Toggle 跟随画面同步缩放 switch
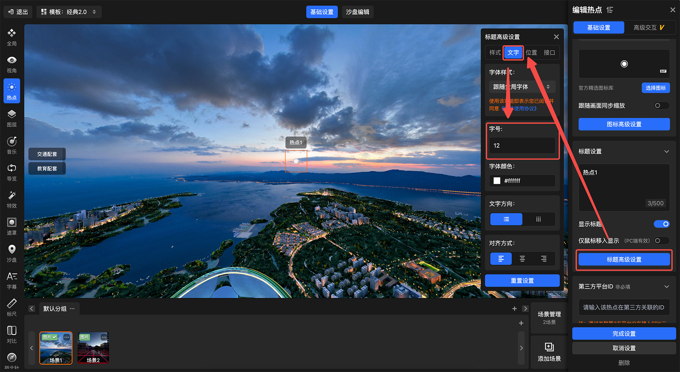The width and height of the screenshot is (680, 372). tap(661, 106)
